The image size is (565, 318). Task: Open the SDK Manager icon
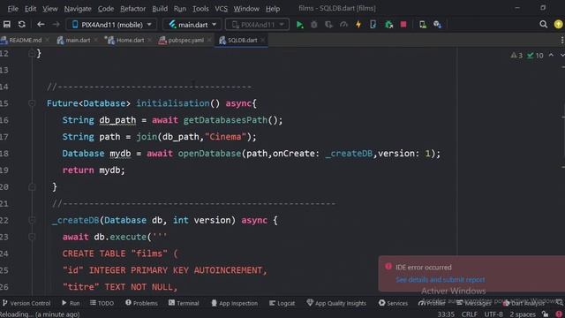pos(437,25)
